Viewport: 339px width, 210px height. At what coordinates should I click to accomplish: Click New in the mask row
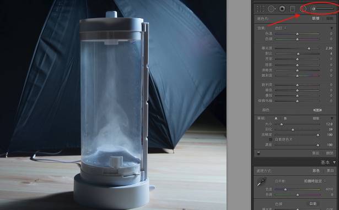tap(316, 19)
